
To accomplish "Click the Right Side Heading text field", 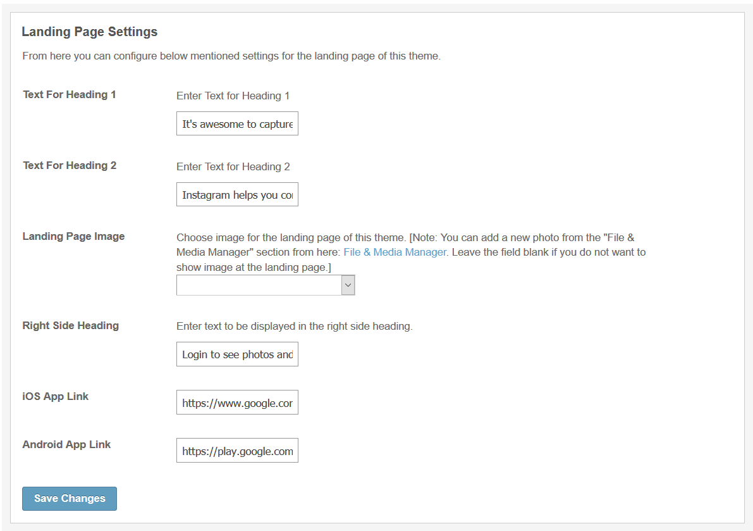I will click(237, 354).
